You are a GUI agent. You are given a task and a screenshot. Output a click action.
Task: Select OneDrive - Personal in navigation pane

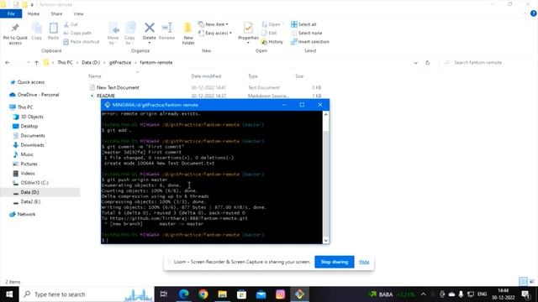tap(38, 95)
